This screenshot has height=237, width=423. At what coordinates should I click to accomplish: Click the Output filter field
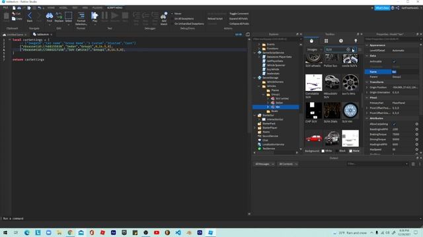click(377, 164)
